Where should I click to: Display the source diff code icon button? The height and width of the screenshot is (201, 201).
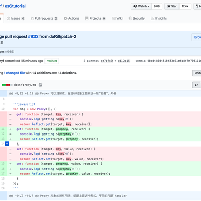[x=196, y=85]
